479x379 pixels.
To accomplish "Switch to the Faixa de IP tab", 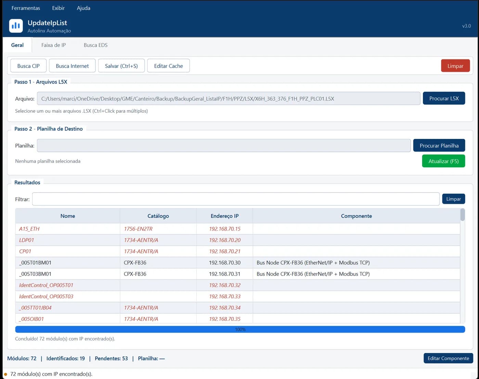I will point(54,45).
